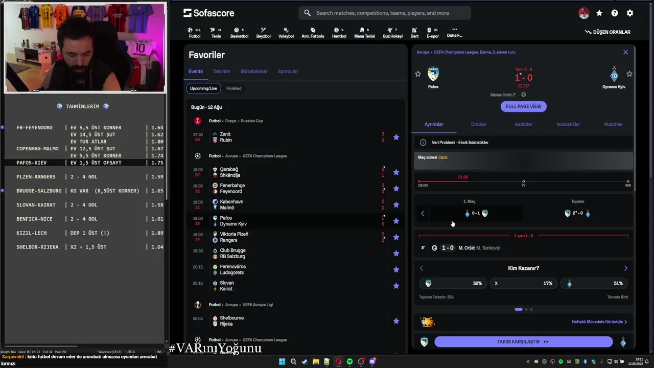Open Amr. Futbolu category
Image resolution: width=654 pixels, height=368 pixels.
[313, 33]
